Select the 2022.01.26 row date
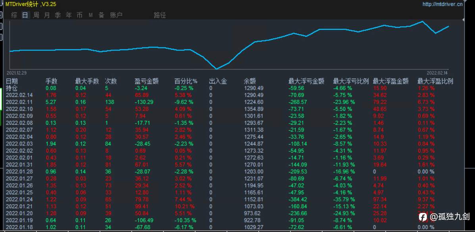 point(19,186)
